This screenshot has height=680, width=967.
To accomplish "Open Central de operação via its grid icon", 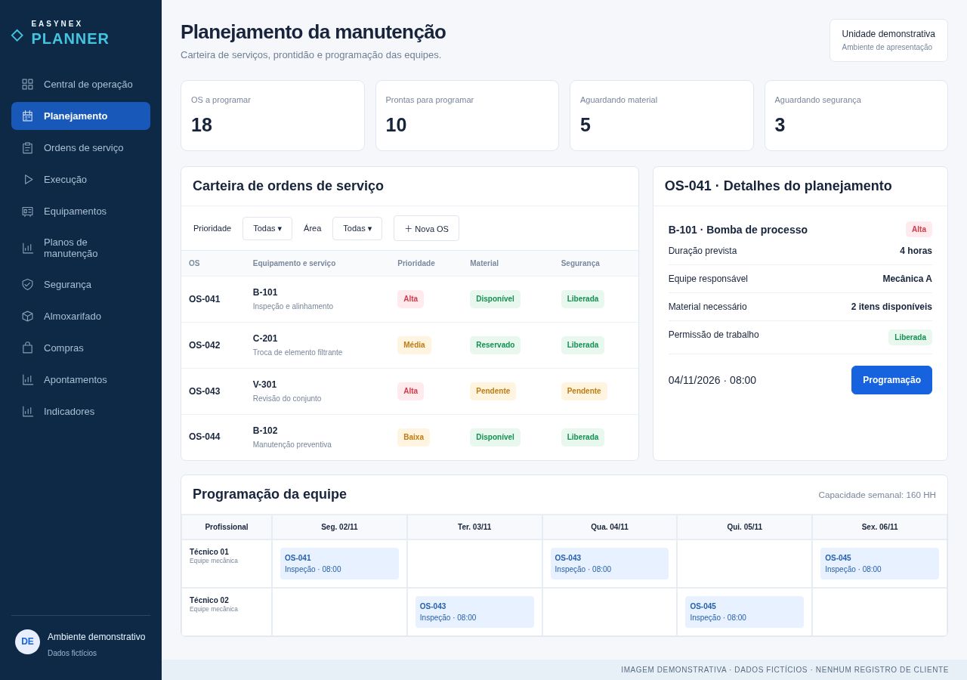I will click(27, 85).
